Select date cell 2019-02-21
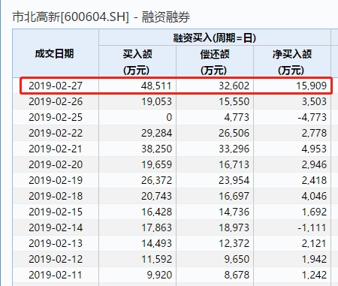This screenshot has height=286, width=338. point(56,149)
